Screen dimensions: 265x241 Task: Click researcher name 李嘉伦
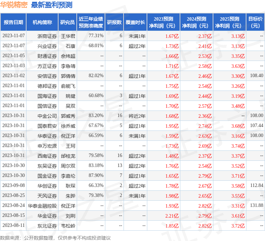[68, 176]
